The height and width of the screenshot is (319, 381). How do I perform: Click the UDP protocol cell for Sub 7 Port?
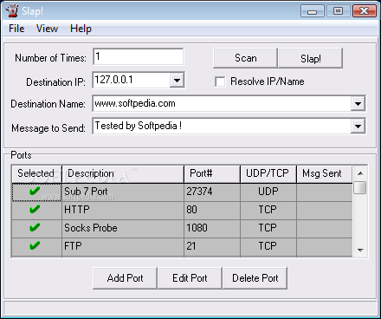(x=268, y=192)
